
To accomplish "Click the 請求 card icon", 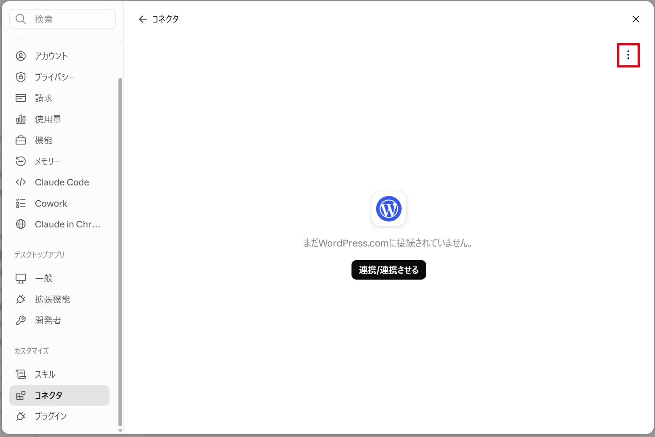I will (x=21, y=98).
